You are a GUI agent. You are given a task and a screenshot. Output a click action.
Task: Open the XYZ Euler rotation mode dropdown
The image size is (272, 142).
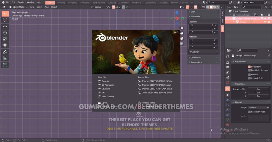[x=204, y=52]
